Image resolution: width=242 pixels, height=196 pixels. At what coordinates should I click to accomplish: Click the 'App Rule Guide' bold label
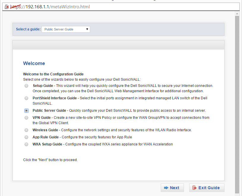tap(46, 137)
